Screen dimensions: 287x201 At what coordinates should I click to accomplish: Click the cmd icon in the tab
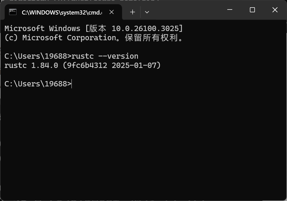coord(13,12)
